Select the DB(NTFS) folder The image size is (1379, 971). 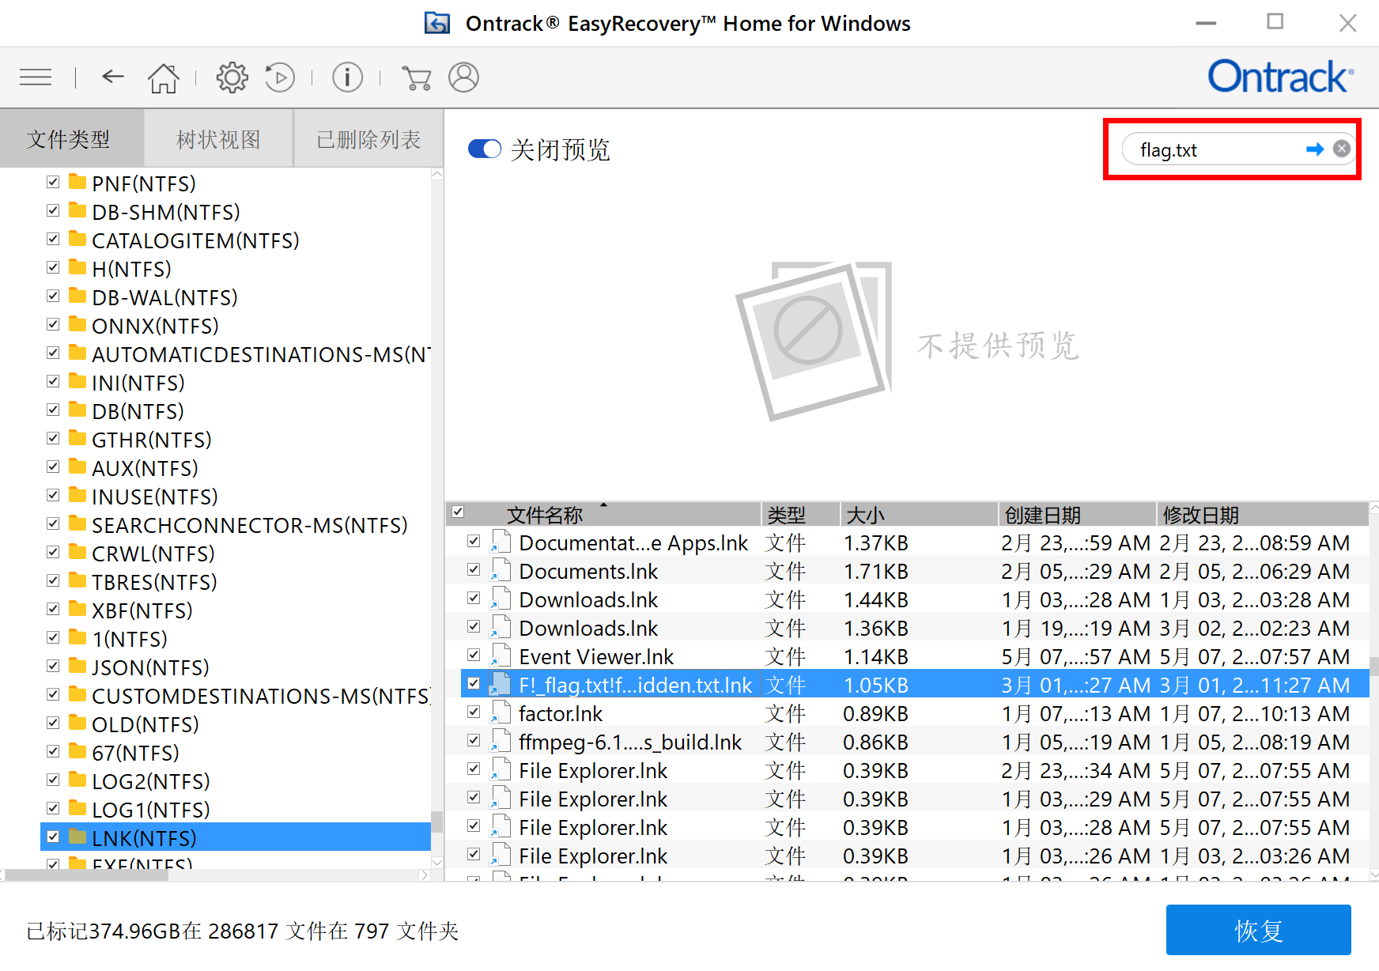138,411
